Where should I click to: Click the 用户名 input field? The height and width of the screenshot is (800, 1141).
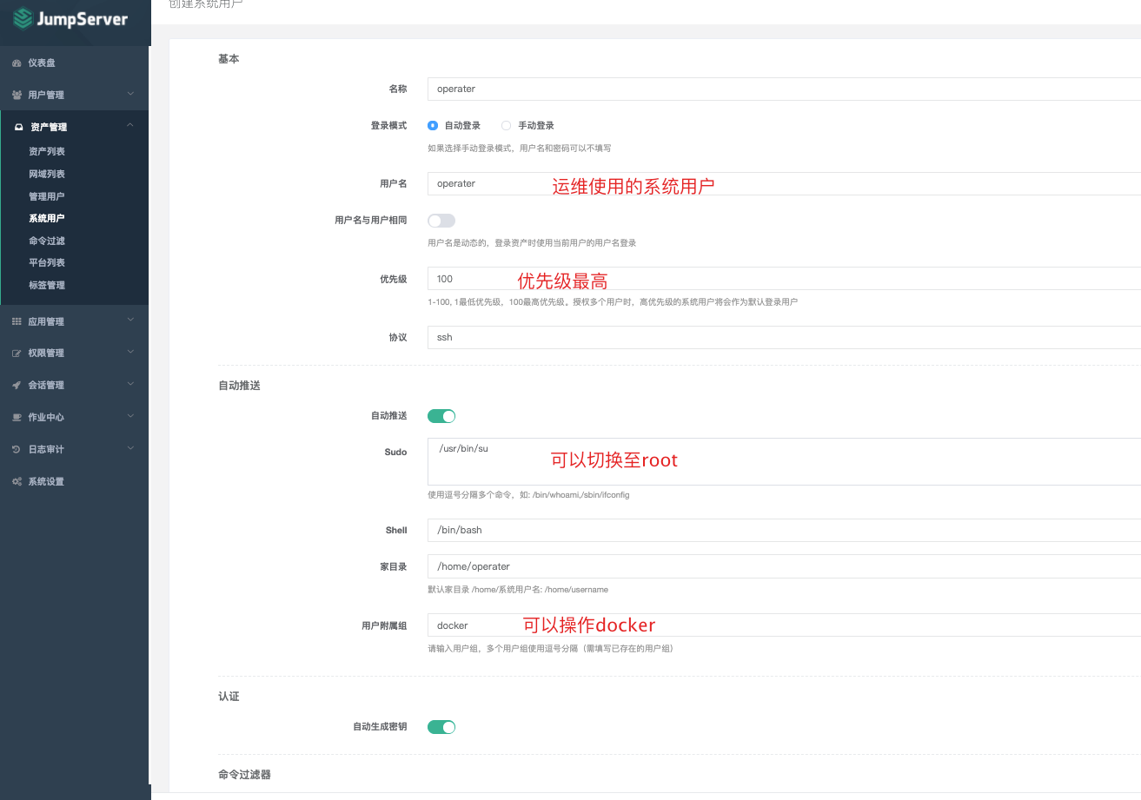click(x=784, y=183)
